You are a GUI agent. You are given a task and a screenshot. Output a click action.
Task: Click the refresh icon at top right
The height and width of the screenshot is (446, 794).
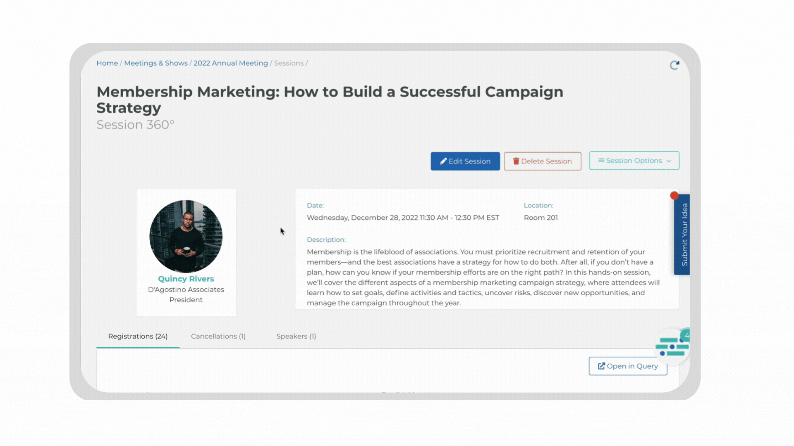point(674,65)
